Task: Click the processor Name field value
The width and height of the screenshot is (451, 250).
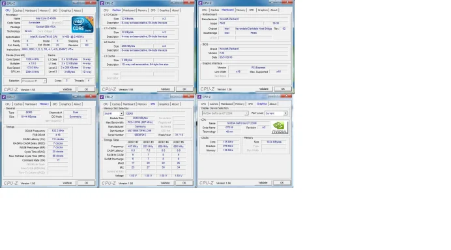Action: (46, 18)
